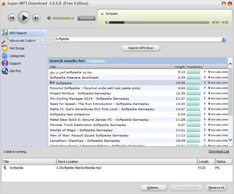This screenshot has width=234, height=194.
Task: Adjust the volume slider
Action: 63,18
